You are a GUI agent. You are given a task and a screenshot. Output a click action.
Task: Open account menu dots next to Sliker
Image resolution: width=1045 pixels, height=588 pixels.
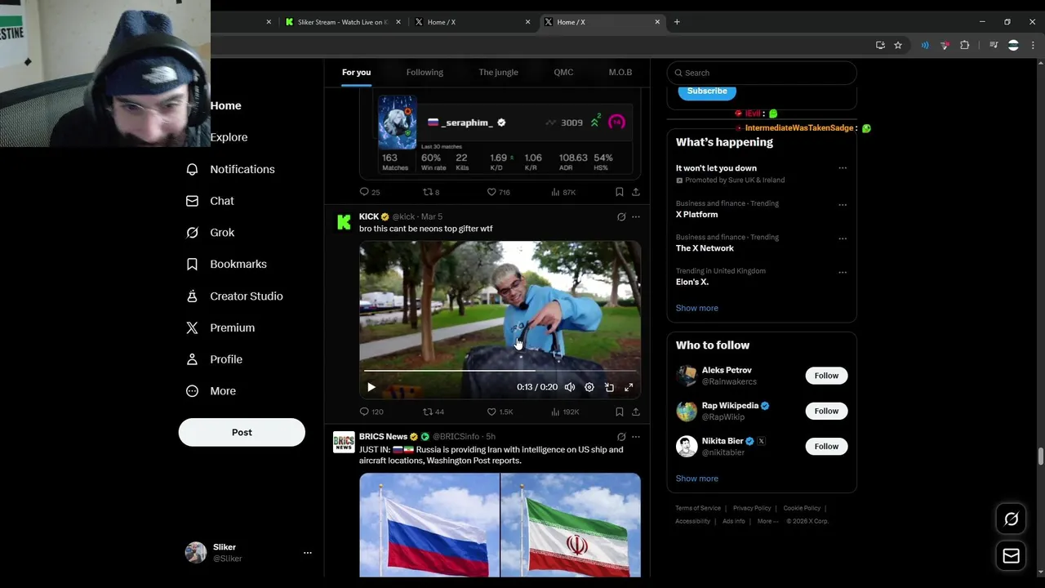[308, 553]
